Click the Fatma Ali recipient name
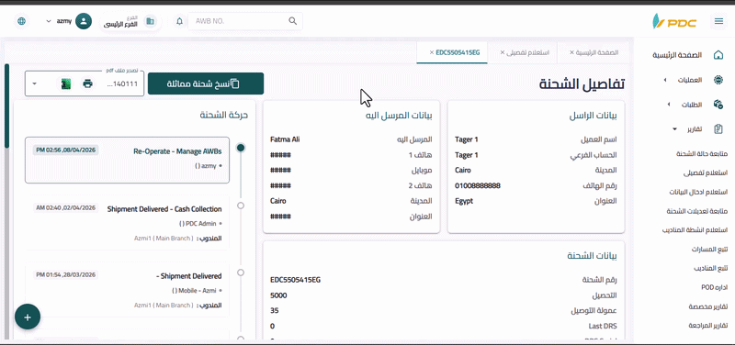Viewport: 735px width, 345px height. (x=285, y=139)
